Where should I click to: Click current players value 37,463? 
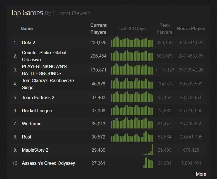click(98, 97)
